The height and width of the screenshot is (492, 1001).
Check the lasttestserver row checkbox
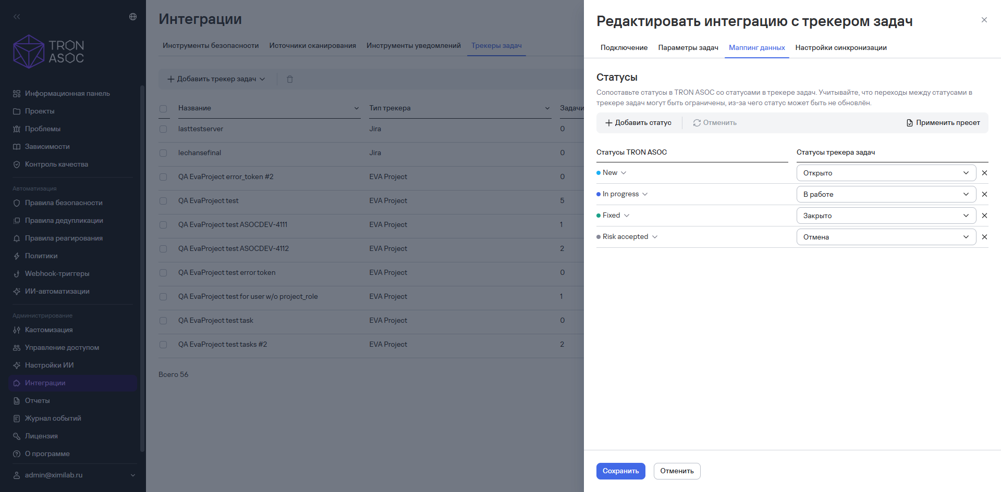(x=163, y=129)
